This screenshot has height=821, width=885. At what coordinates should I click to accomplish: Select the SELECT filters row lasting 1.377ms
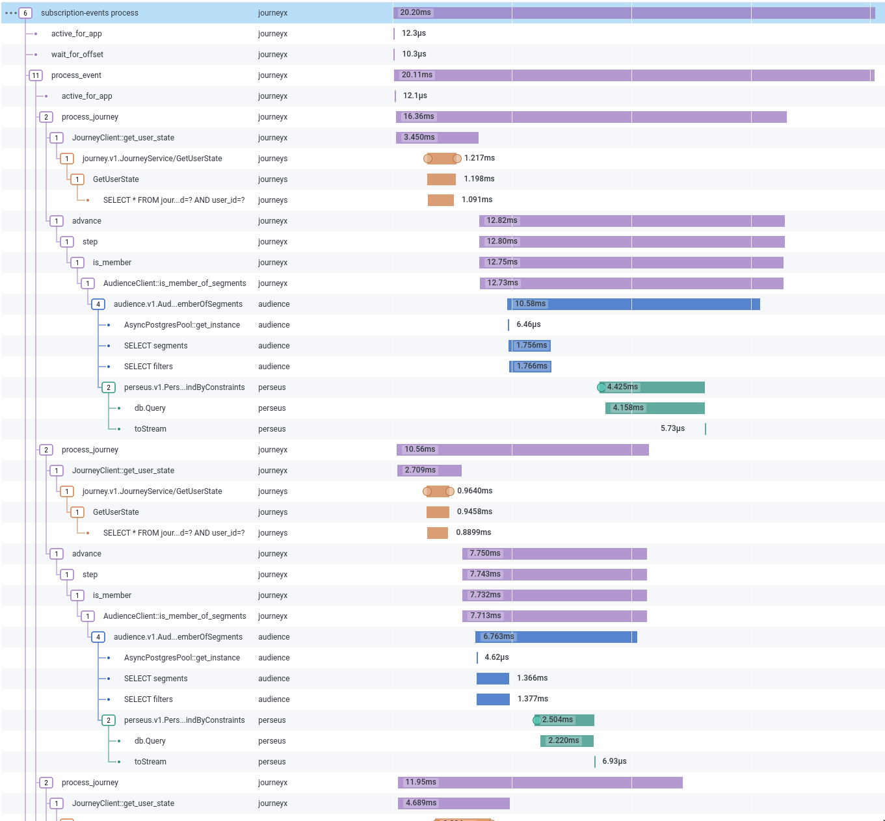pos(442,699)
